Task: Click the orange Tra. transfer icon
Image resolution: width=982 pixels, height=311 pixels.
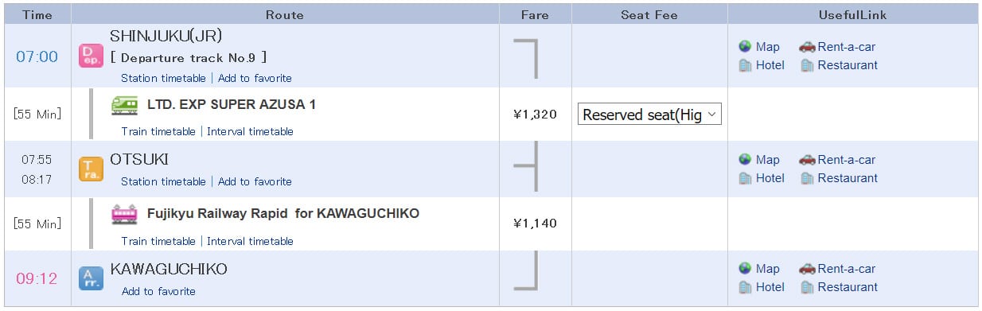Action: [x=91, y=169]
